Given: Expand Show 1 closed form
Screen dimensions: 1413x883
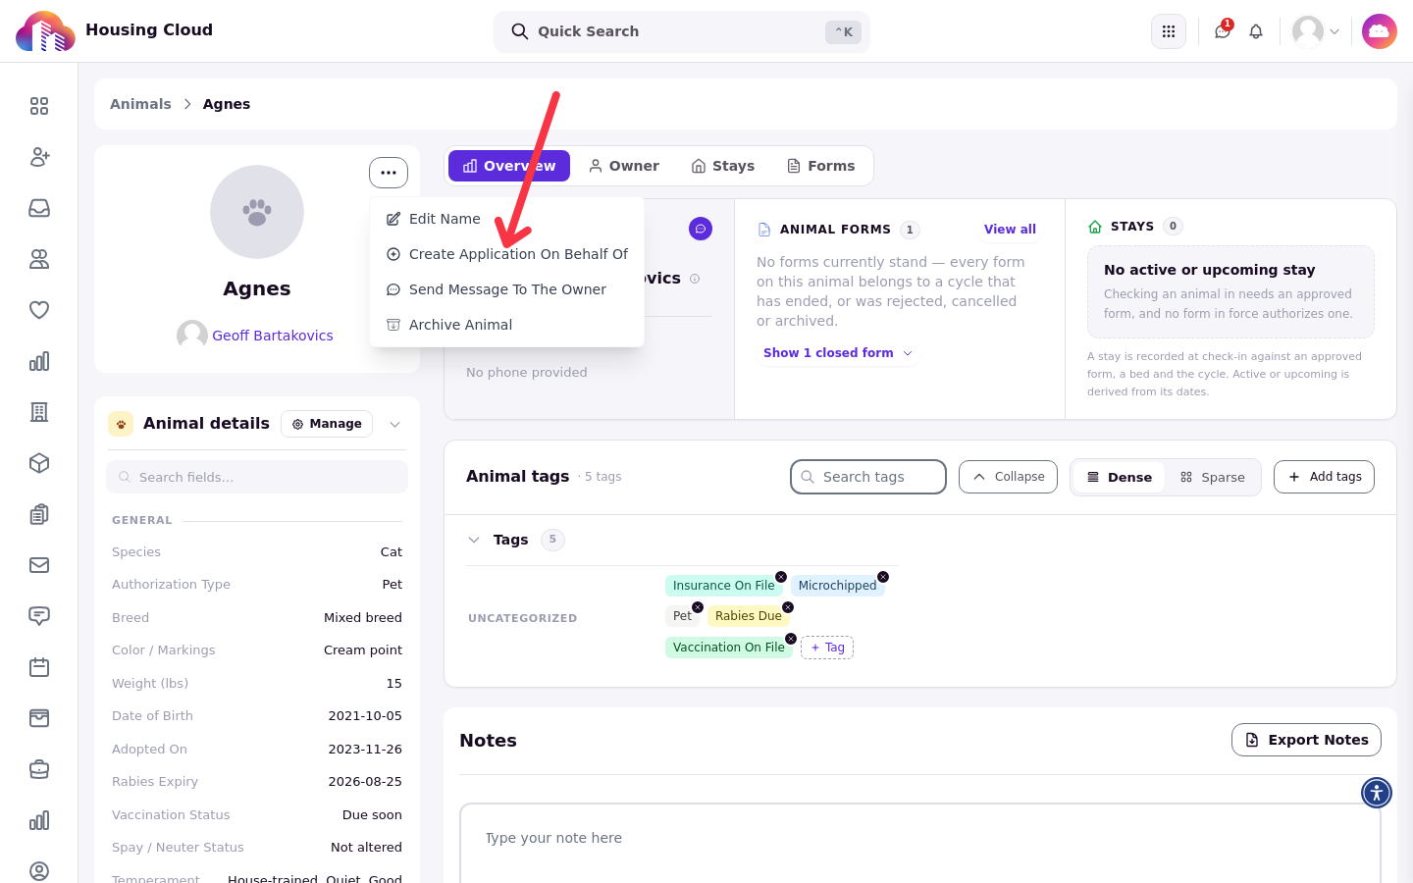Looking at the screenshot, I should pyautogui.click(x=838, y=353).
